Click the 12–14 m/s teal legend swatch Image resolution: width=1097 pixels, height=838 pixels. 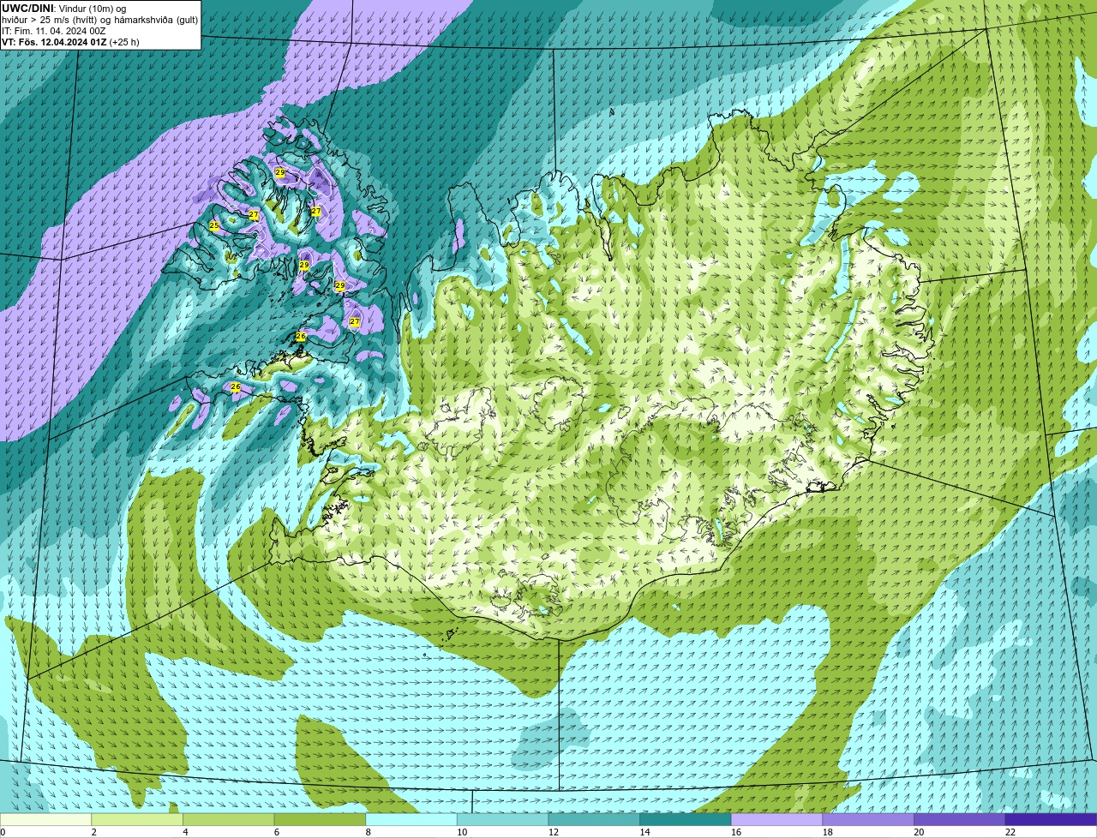click(x=594, y=819)
